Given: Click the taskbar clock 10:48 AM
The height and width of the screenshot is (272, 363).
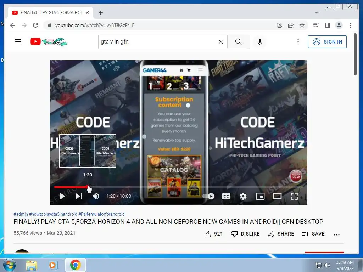Looking at the screenshot, I should click(345, 262).
